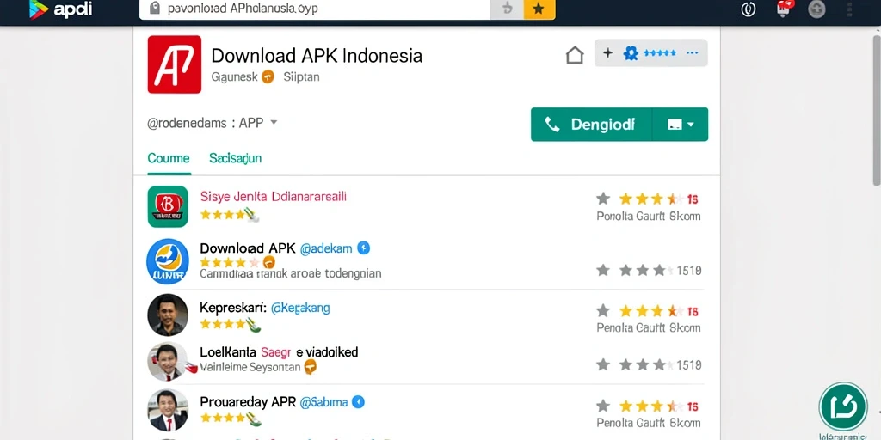
Task: Open the Sisye Jenita Ddlanarareaili entry
Action: 274,197
